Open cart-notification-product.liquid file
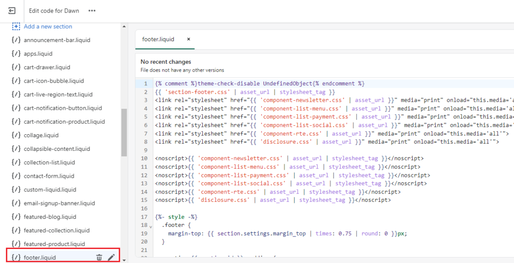Screen dimensions: 514x263 (64, 122)
